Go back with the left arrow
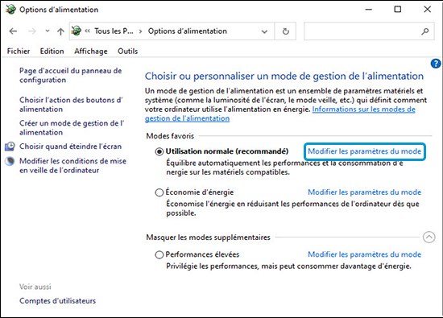 13,31
